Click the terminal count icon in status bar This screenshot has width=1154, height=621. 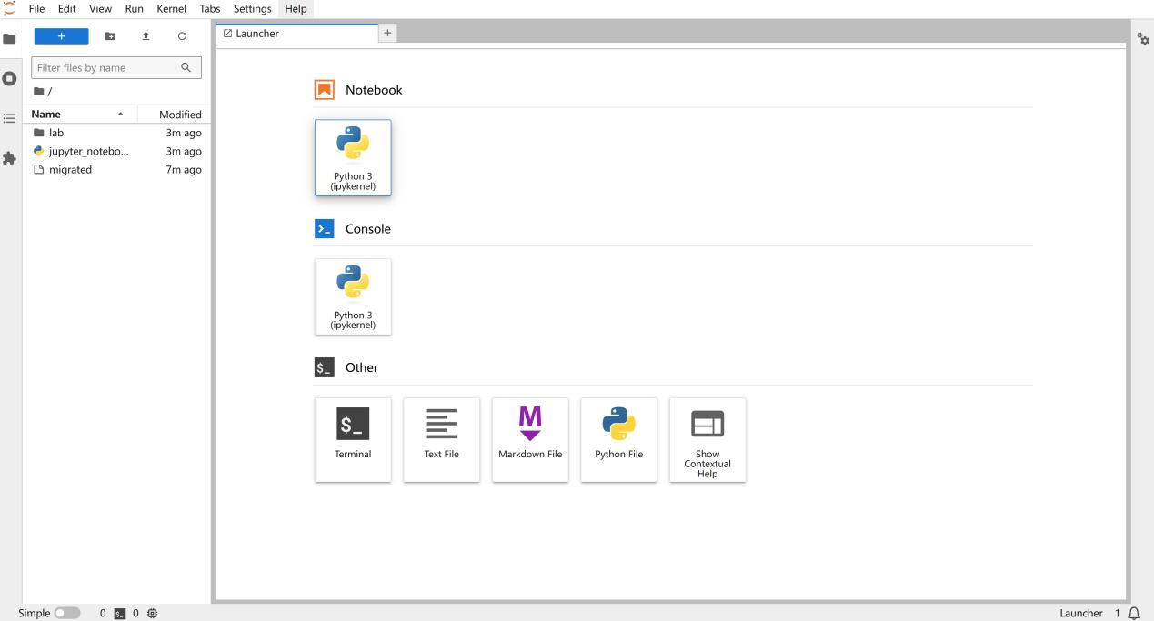[x=121, y=614]
